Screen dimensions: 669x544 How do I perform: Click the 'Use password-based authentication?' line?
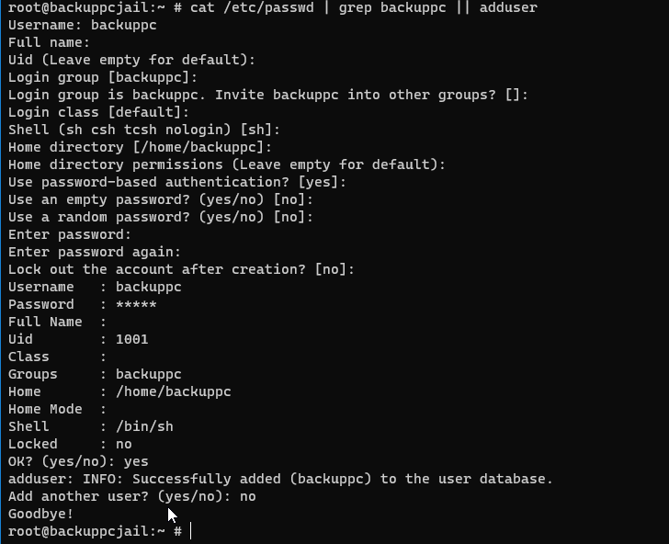tap(177, 182)
